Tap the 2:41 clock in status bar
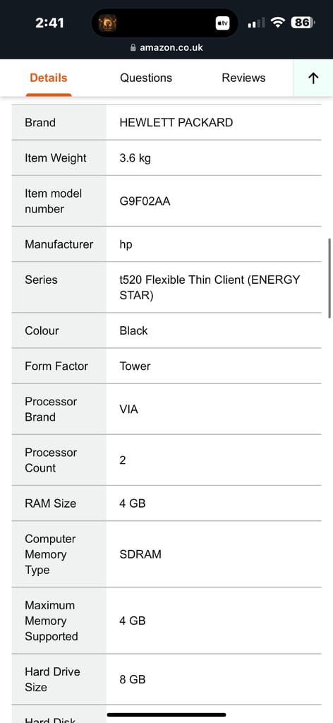 point(50,23)
